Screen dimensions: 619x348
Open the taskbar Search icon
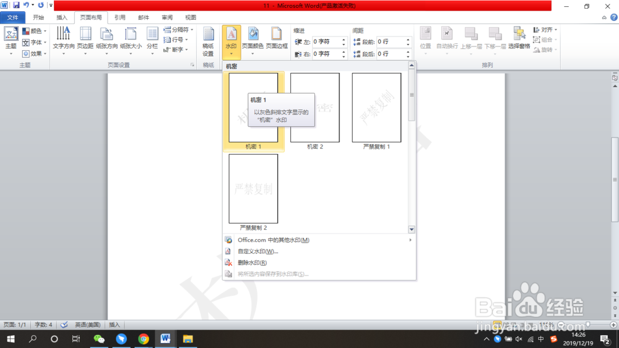pyautogui.click(x=33, y=339)
